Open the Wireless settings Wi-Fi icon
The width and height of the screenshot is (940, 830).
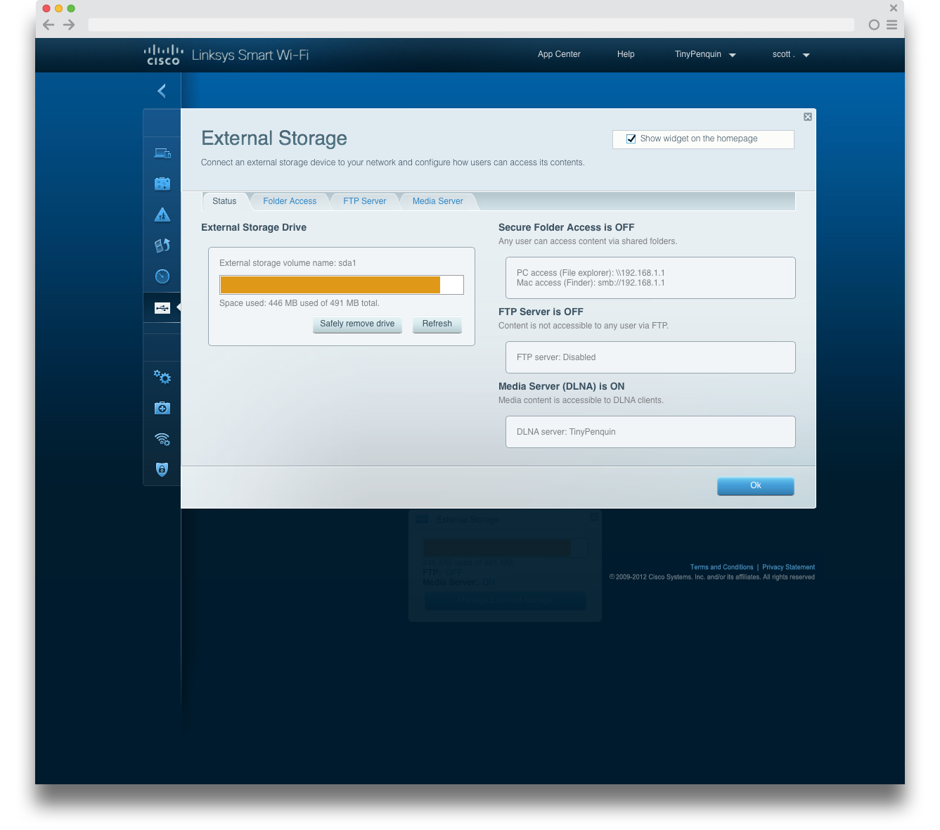click(162, 440)
